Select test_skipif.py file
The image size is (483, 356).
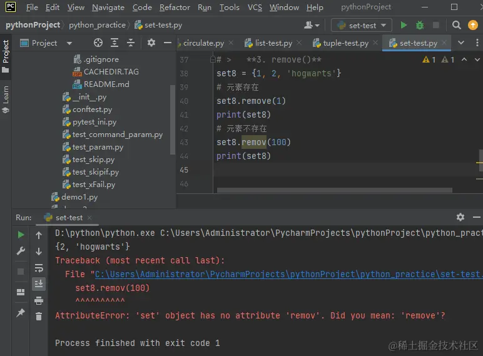point(91,172)
